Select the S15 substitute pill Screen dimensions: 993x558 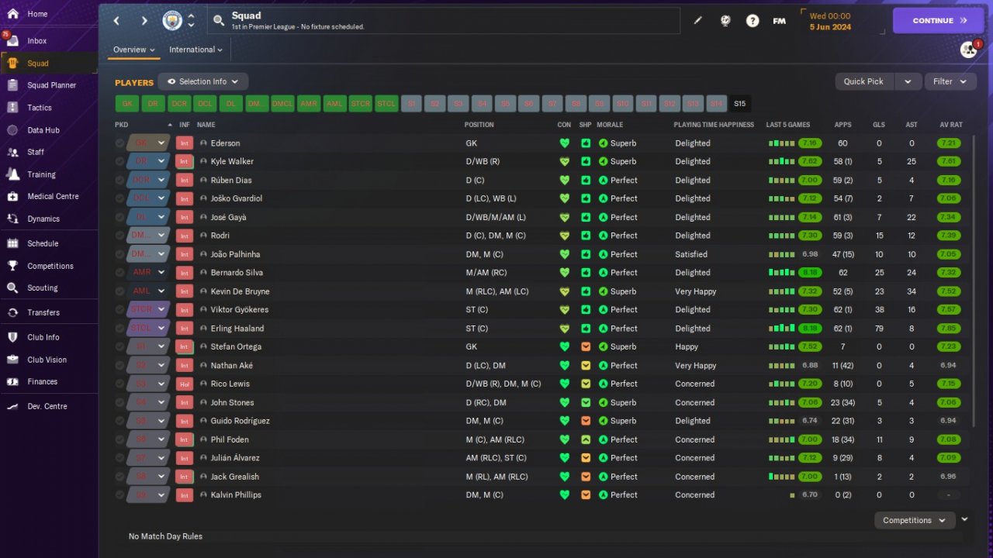click(739, 104)
